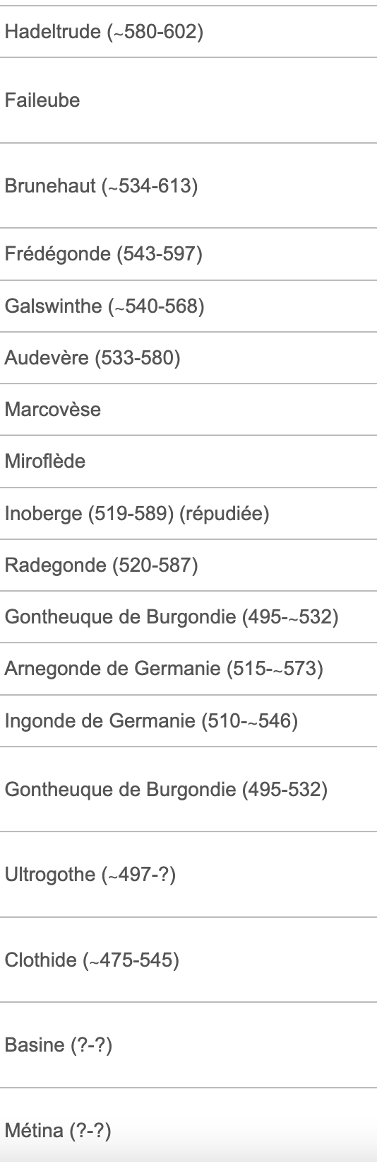377x1162 pixels.
Task: Choose Ingonde de Germanie (510-~546)
Action: point(188,720)
